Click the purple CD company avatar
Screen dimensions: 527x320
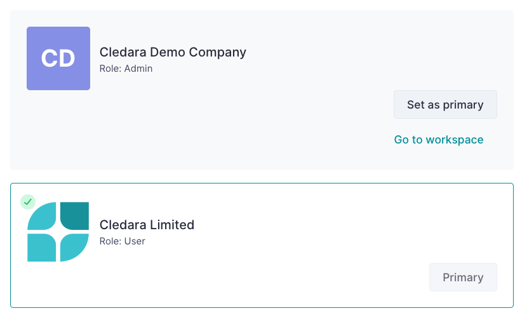click(58, 58)
